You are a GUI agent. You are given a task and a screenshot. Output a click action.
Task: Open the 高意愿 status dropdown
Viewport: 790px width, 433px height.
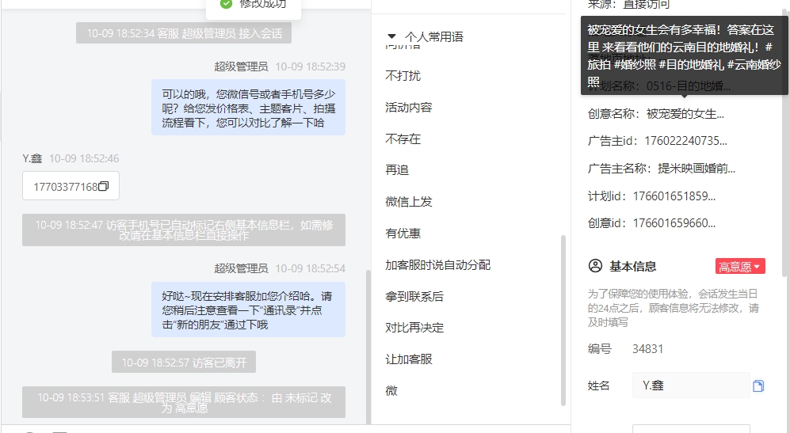(x=740, y=266)
